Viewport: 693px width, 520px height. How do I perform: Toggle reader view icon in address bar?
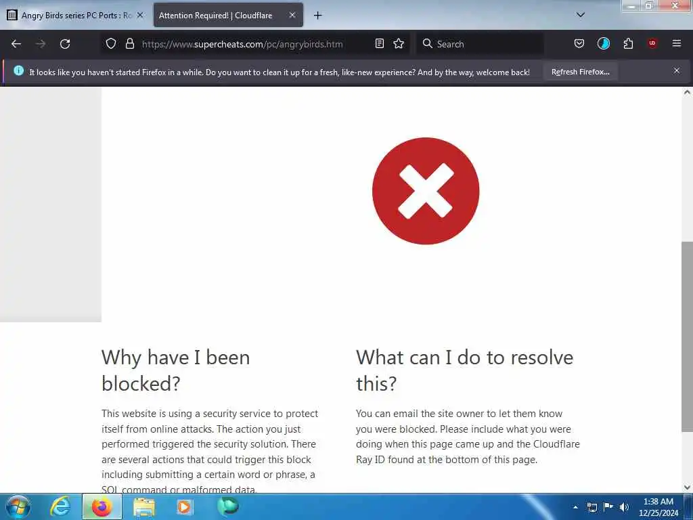pyautogui.click(x=379, y=43)
